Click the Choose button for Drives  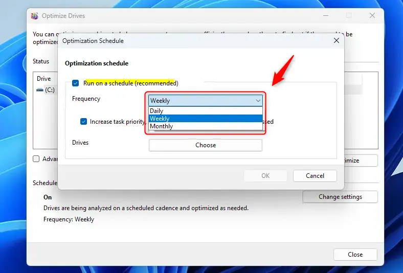coord(206,145)
